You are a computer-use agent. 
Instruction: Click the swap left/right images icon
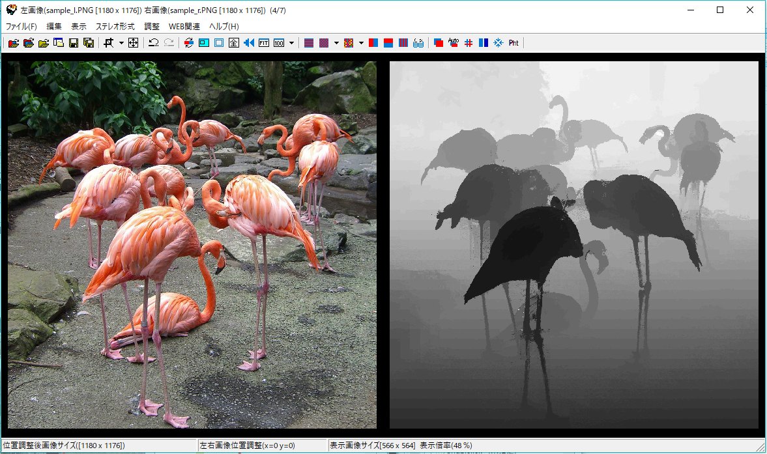[x=188, y=43]
